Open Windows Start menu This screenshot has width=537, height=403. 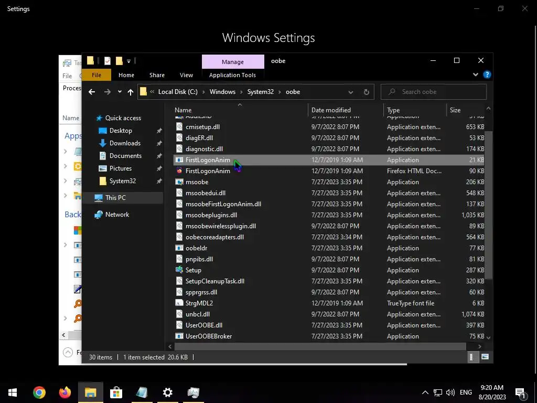coord(13,393)
